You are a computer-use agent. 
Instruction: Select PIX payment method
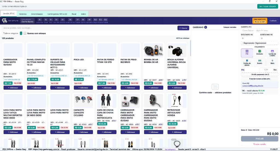(247, 53)
